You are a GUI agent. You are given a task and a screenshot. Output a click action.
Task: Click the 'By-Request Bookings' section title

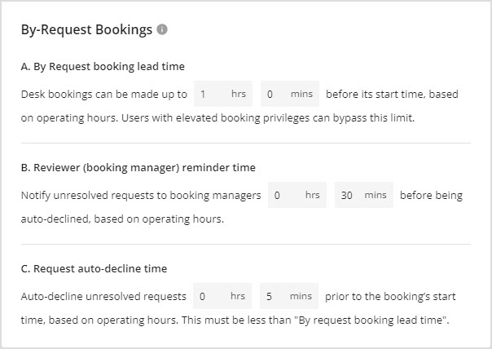point(86,30)
